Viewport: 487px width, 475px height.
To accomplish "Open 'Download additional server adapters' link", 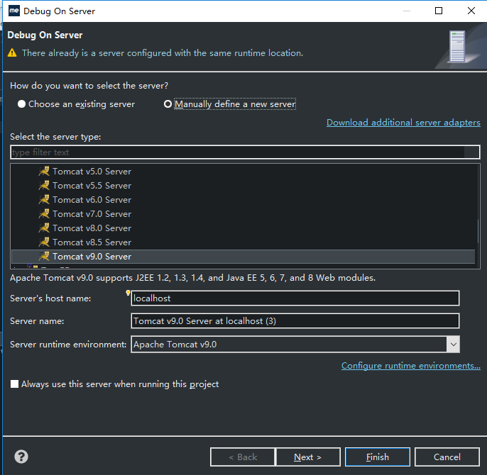I will click(403, 123).
